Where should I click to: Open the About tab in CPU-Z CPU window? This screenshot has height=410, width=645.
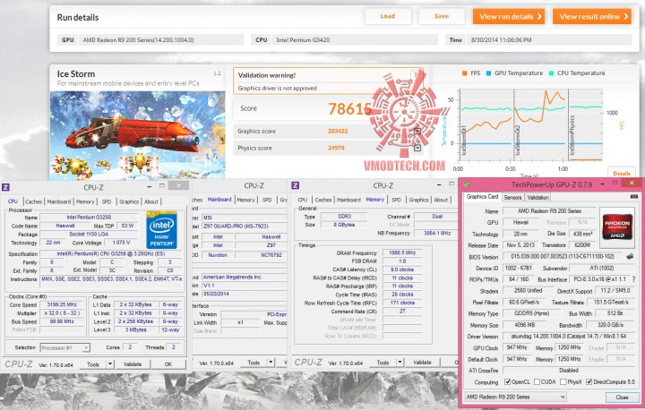pos(151,201)
